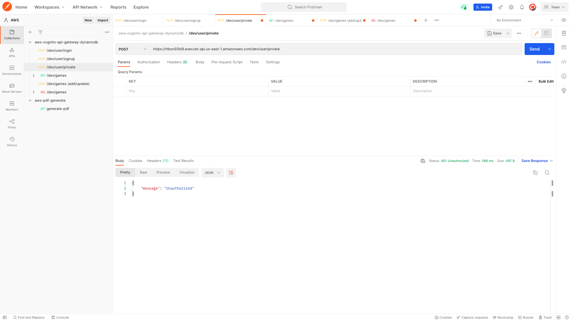Click the Cookies link

click(543, 62)
